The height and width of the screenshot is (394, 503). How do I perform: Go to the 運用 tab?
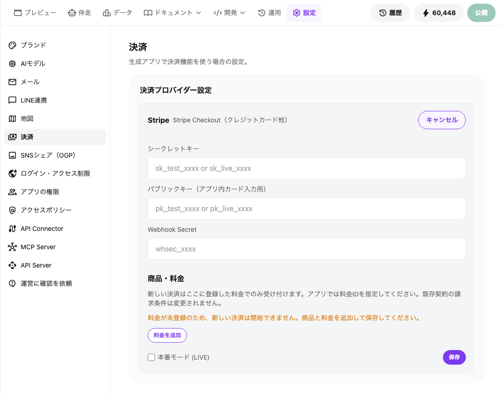270,13
